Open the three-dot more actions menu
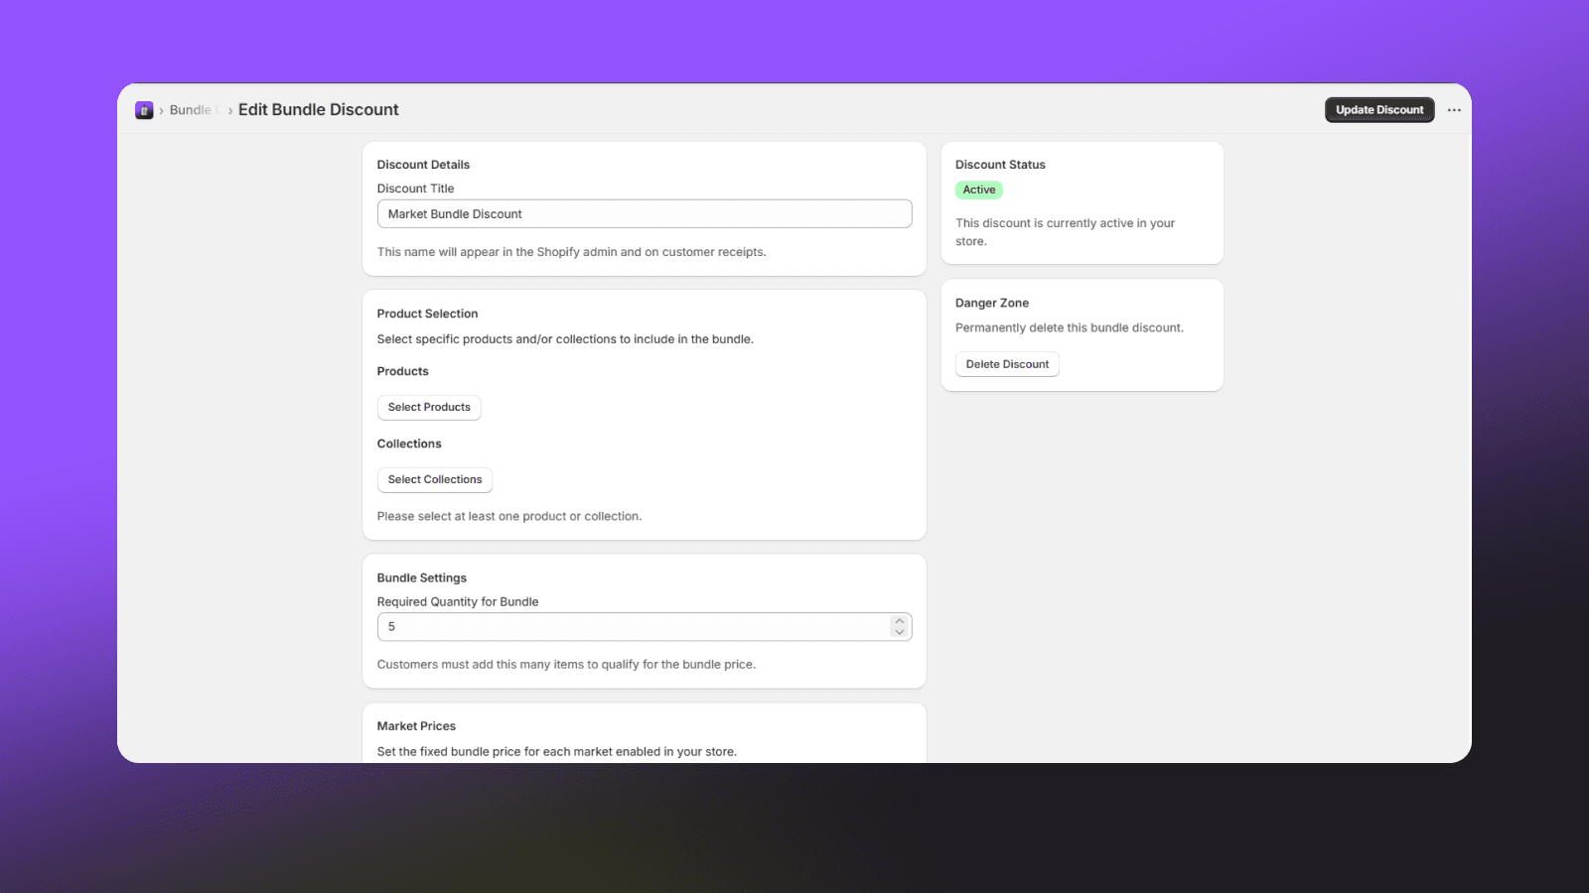 click(1454, 110)
